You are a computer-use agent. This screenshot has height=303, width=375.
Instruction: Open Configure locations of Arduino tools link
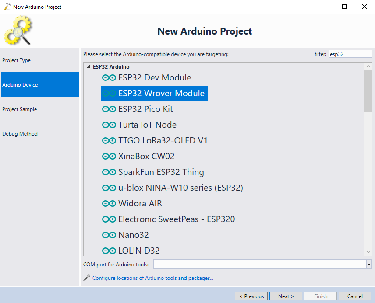[152, 278]
